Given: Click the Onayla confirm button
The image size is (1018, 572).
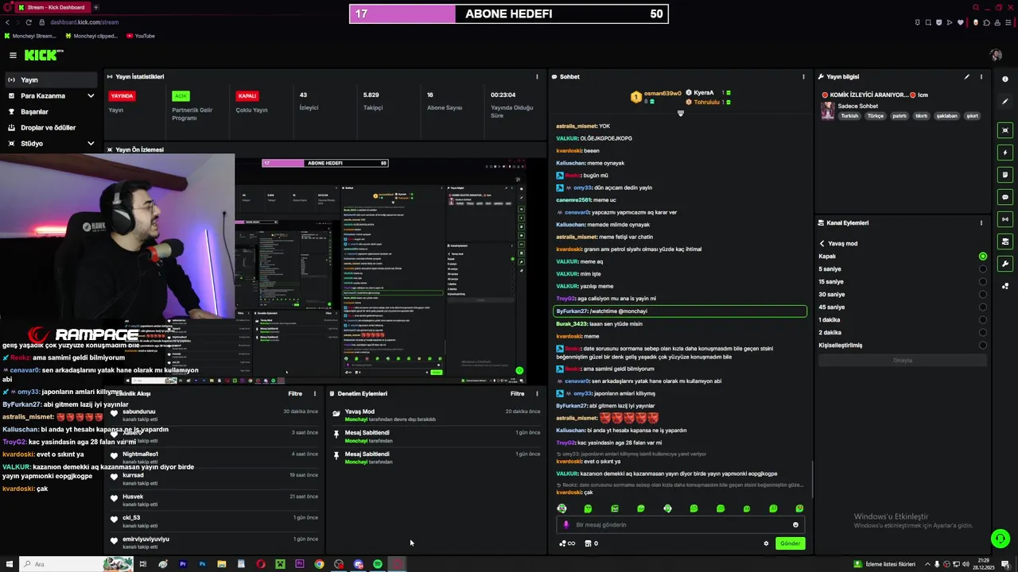Looking at the screenshot, I should click(x=903, y=361).
